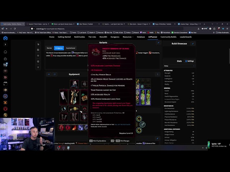Click gear icon in planner sidebar
The image size is (230, 172).
click(38, 61)
